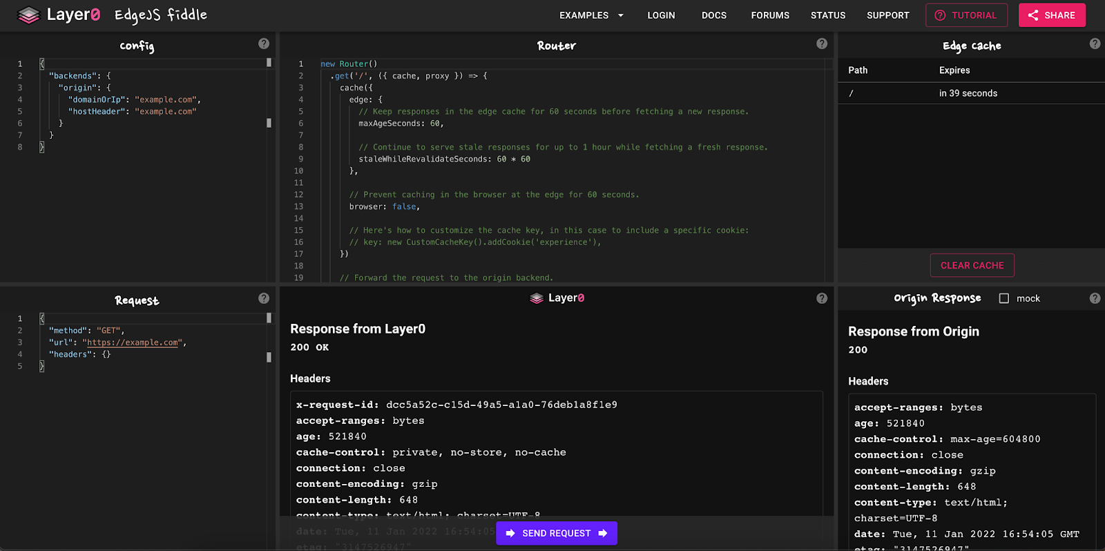Click the share icon in the Share button
This screenshot has width=1105, height=551.
[x=1033, y=15]
